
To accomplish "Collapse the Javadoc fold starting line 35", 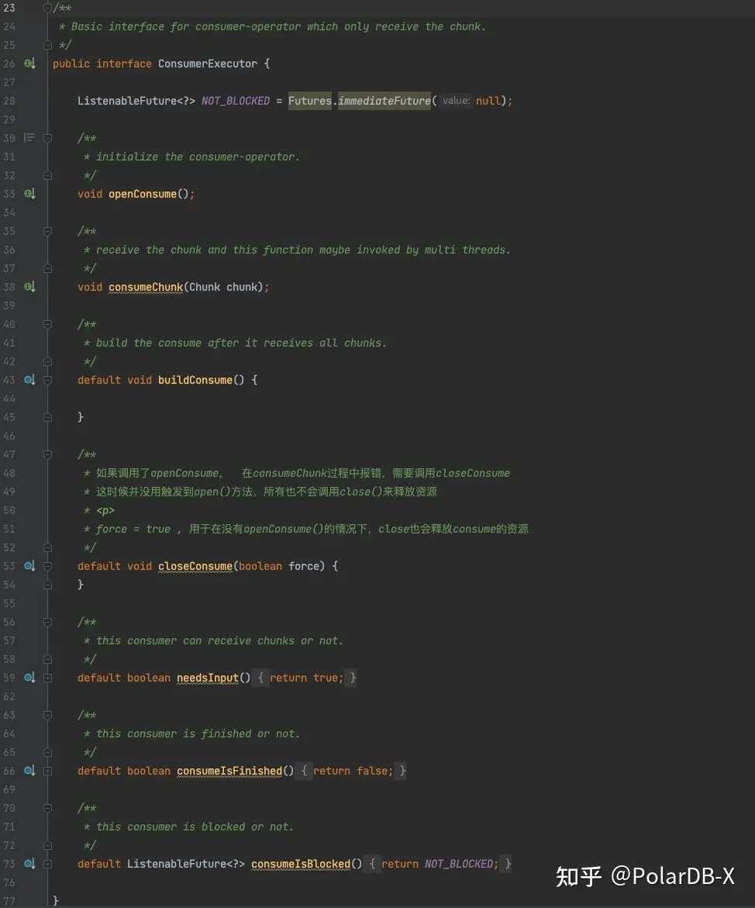I will [48, 231].
